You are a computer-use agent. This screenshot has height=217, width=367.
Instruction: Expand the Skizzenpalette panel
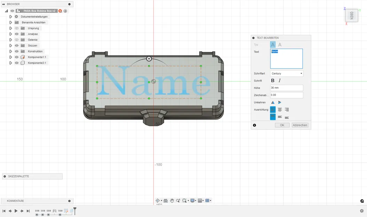tap(5, 176)
